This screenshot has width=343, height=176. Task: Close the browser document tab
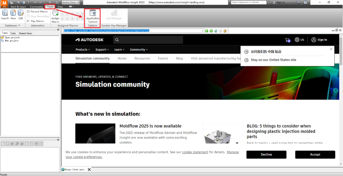89,169
